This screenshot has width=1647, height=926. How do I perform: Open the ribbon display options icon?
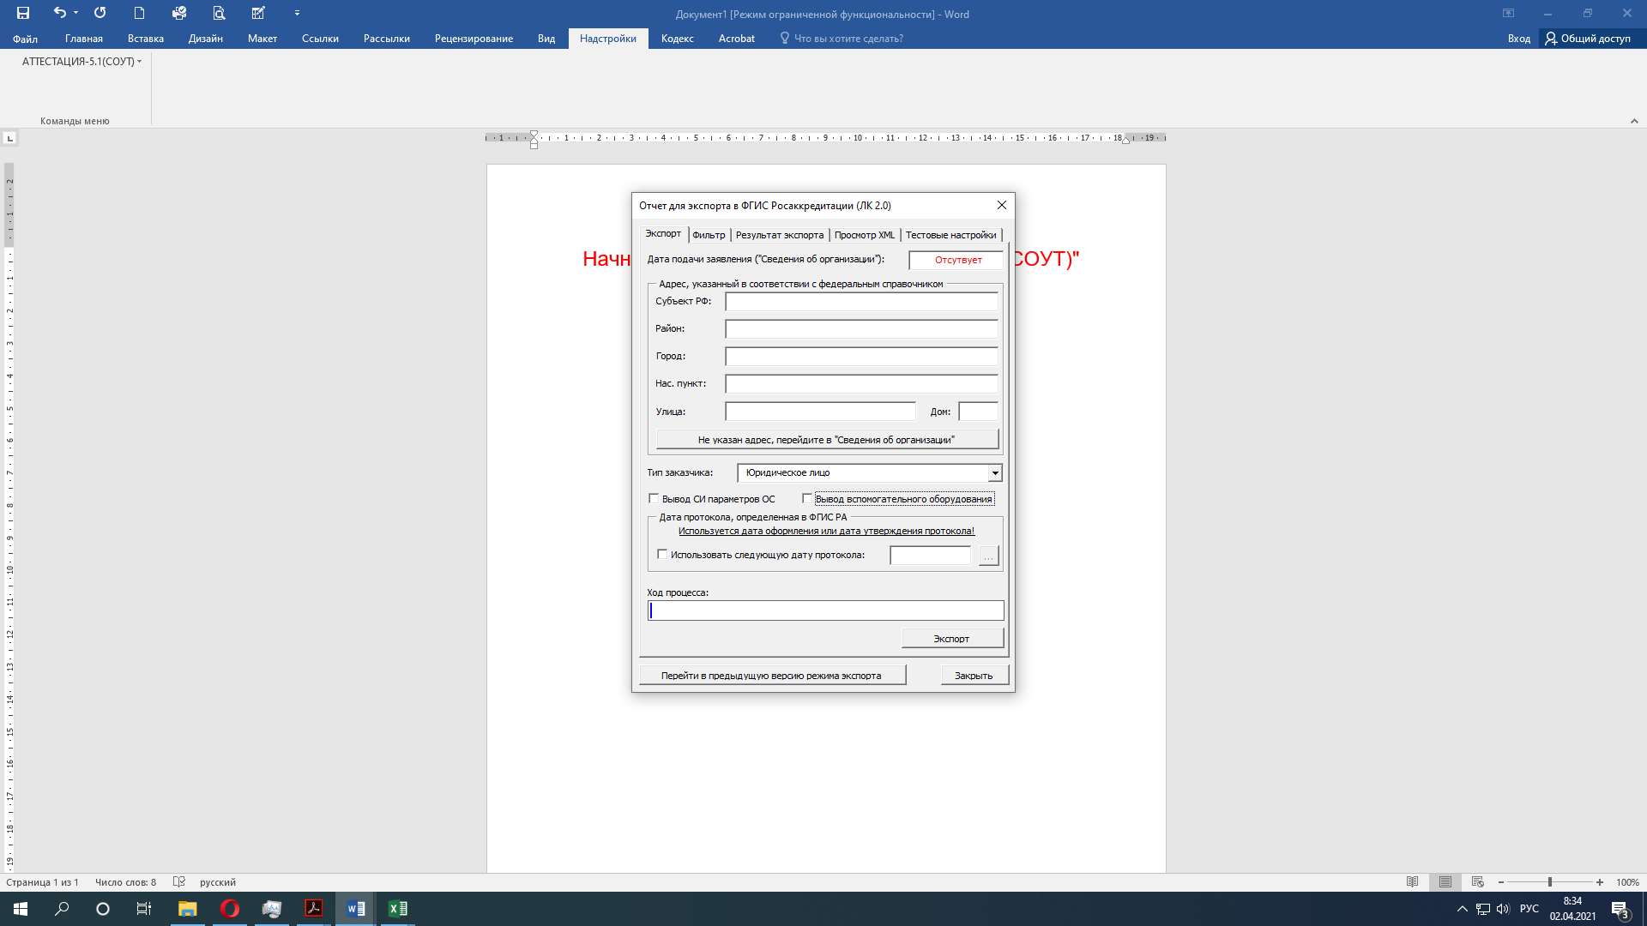[x=1508, y=13]
